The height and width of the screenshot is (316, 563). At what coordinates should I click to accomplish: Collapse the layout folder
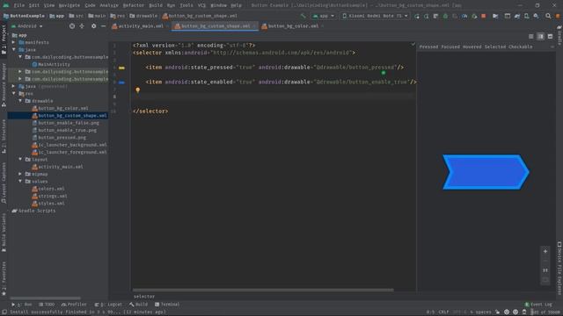coord(20,159)
